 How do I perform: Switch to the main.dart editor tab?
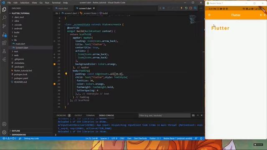click(63, 8)
